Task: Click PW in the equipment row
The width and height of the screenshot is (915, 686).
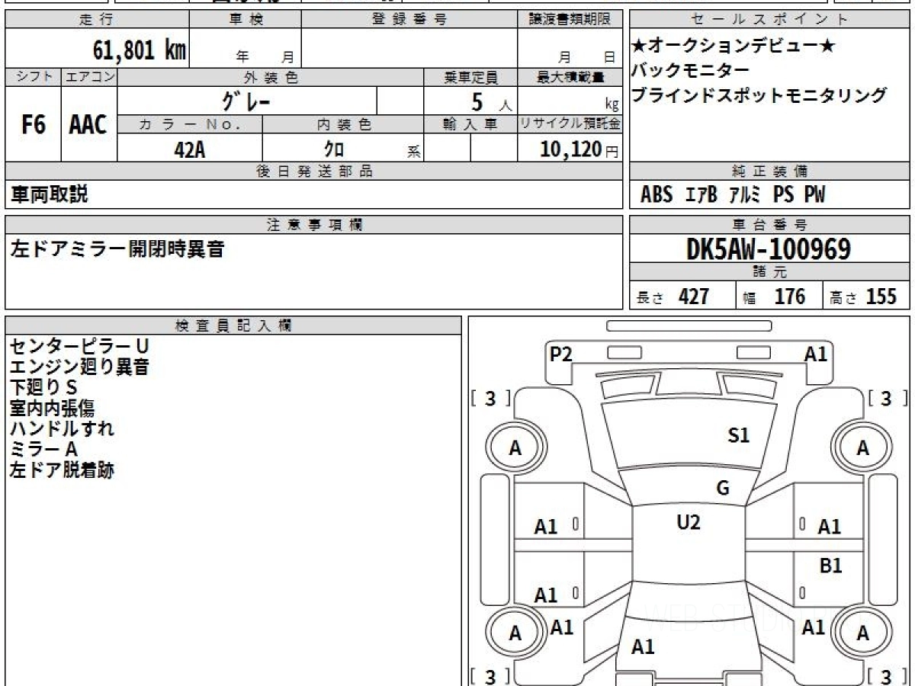Action: point(814,195)
